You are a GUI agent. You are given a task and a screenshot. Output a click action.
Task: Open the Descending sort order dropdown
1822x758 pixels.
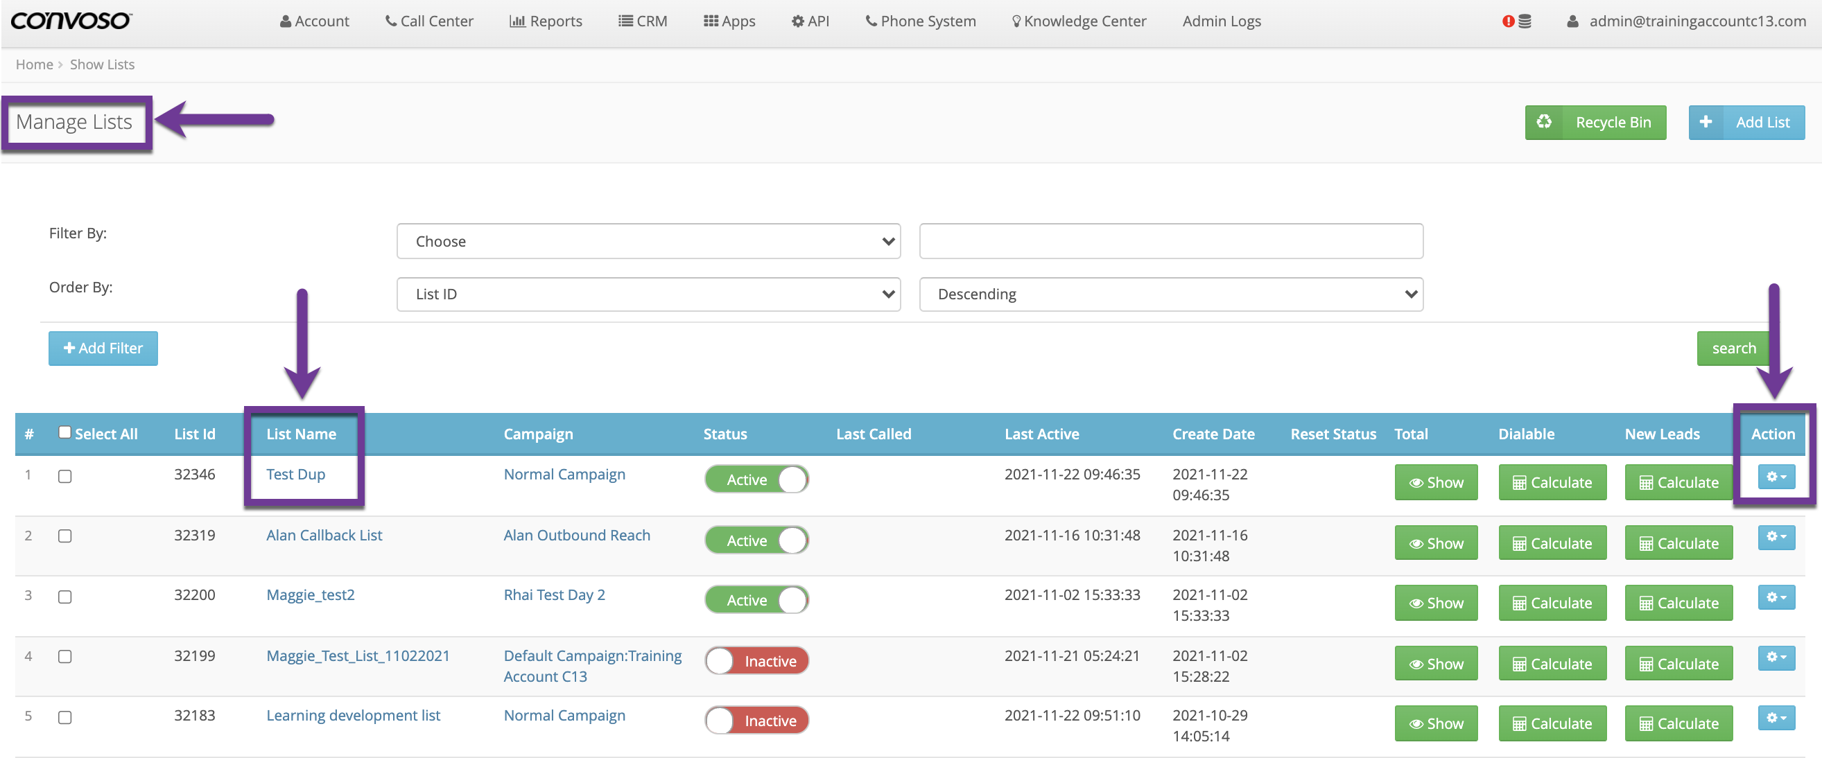1170,294
